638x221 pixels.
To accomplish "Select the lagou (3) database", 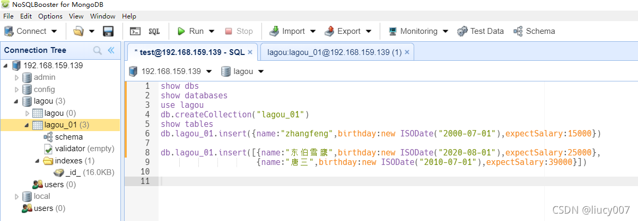I will 49,101.
